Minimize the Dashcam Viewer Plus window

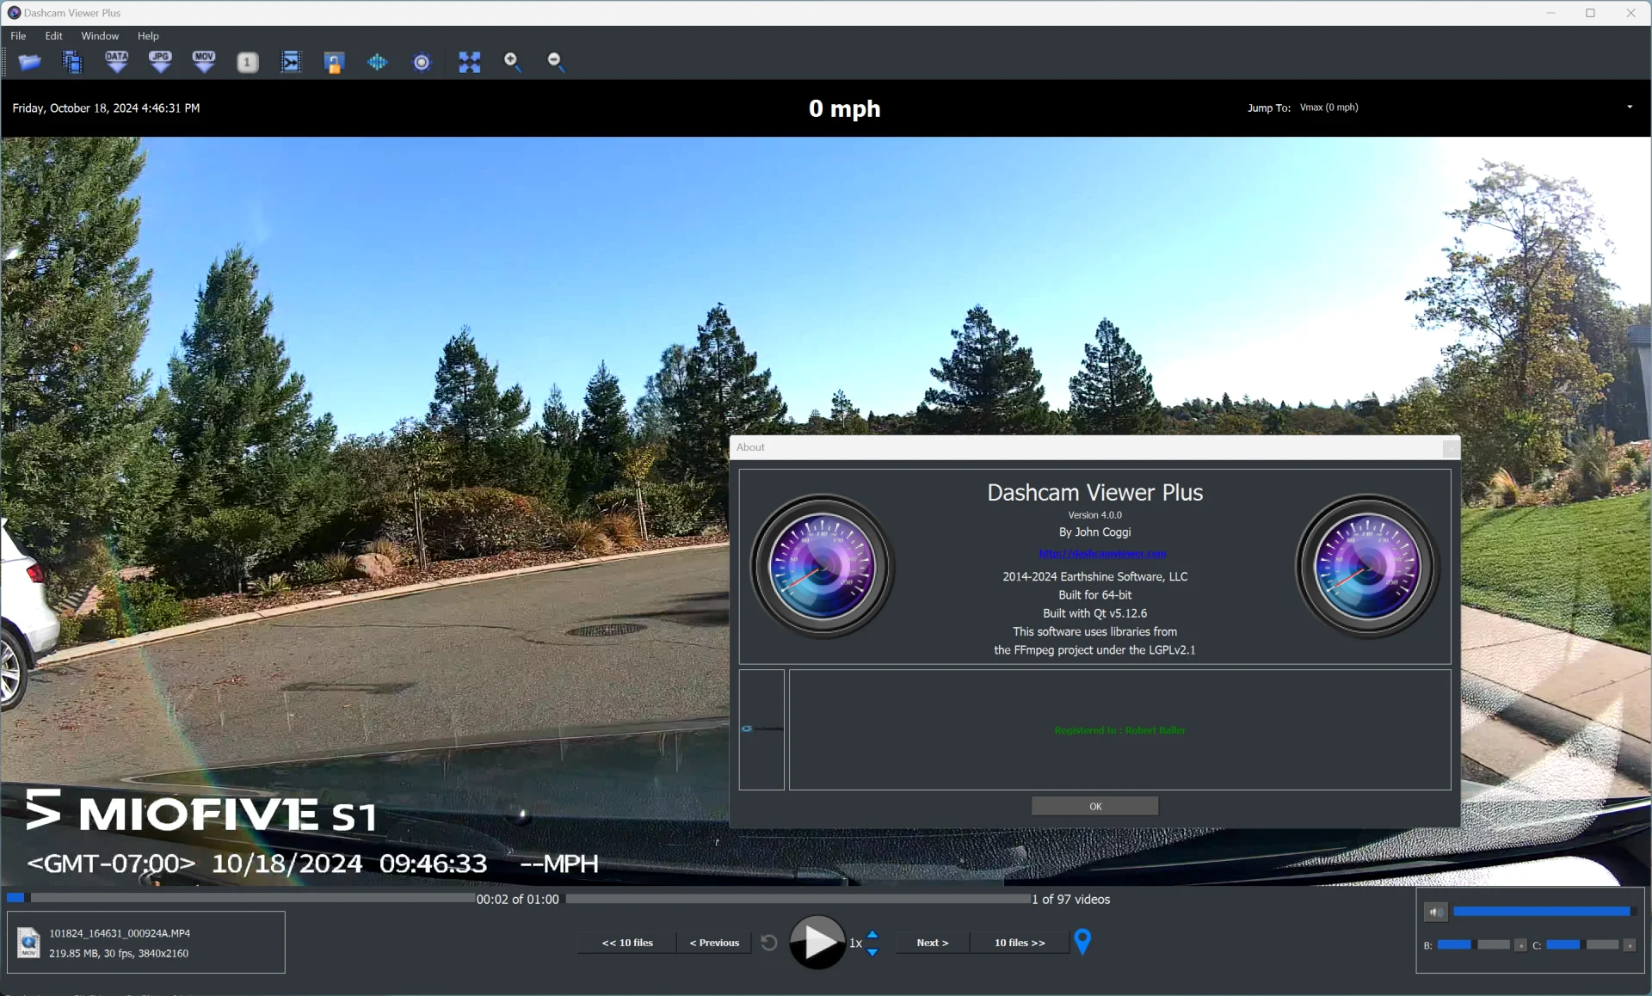tap(1550, 13)
